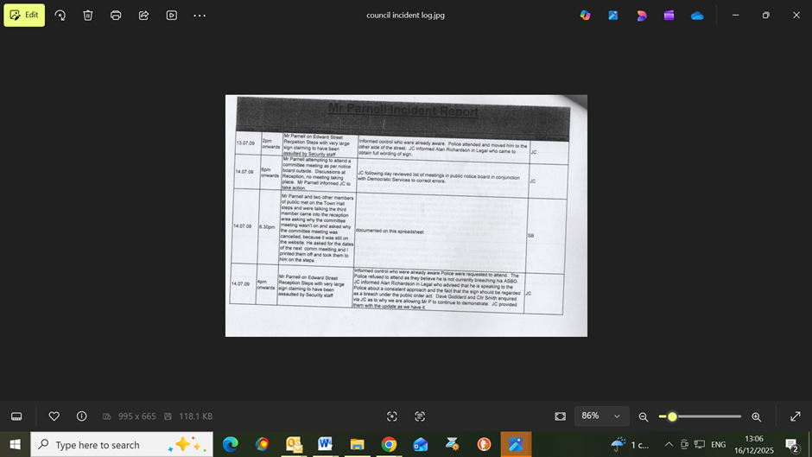Rotate the image
The width and height of the screenshot is (812, 457).
(60, 16)
